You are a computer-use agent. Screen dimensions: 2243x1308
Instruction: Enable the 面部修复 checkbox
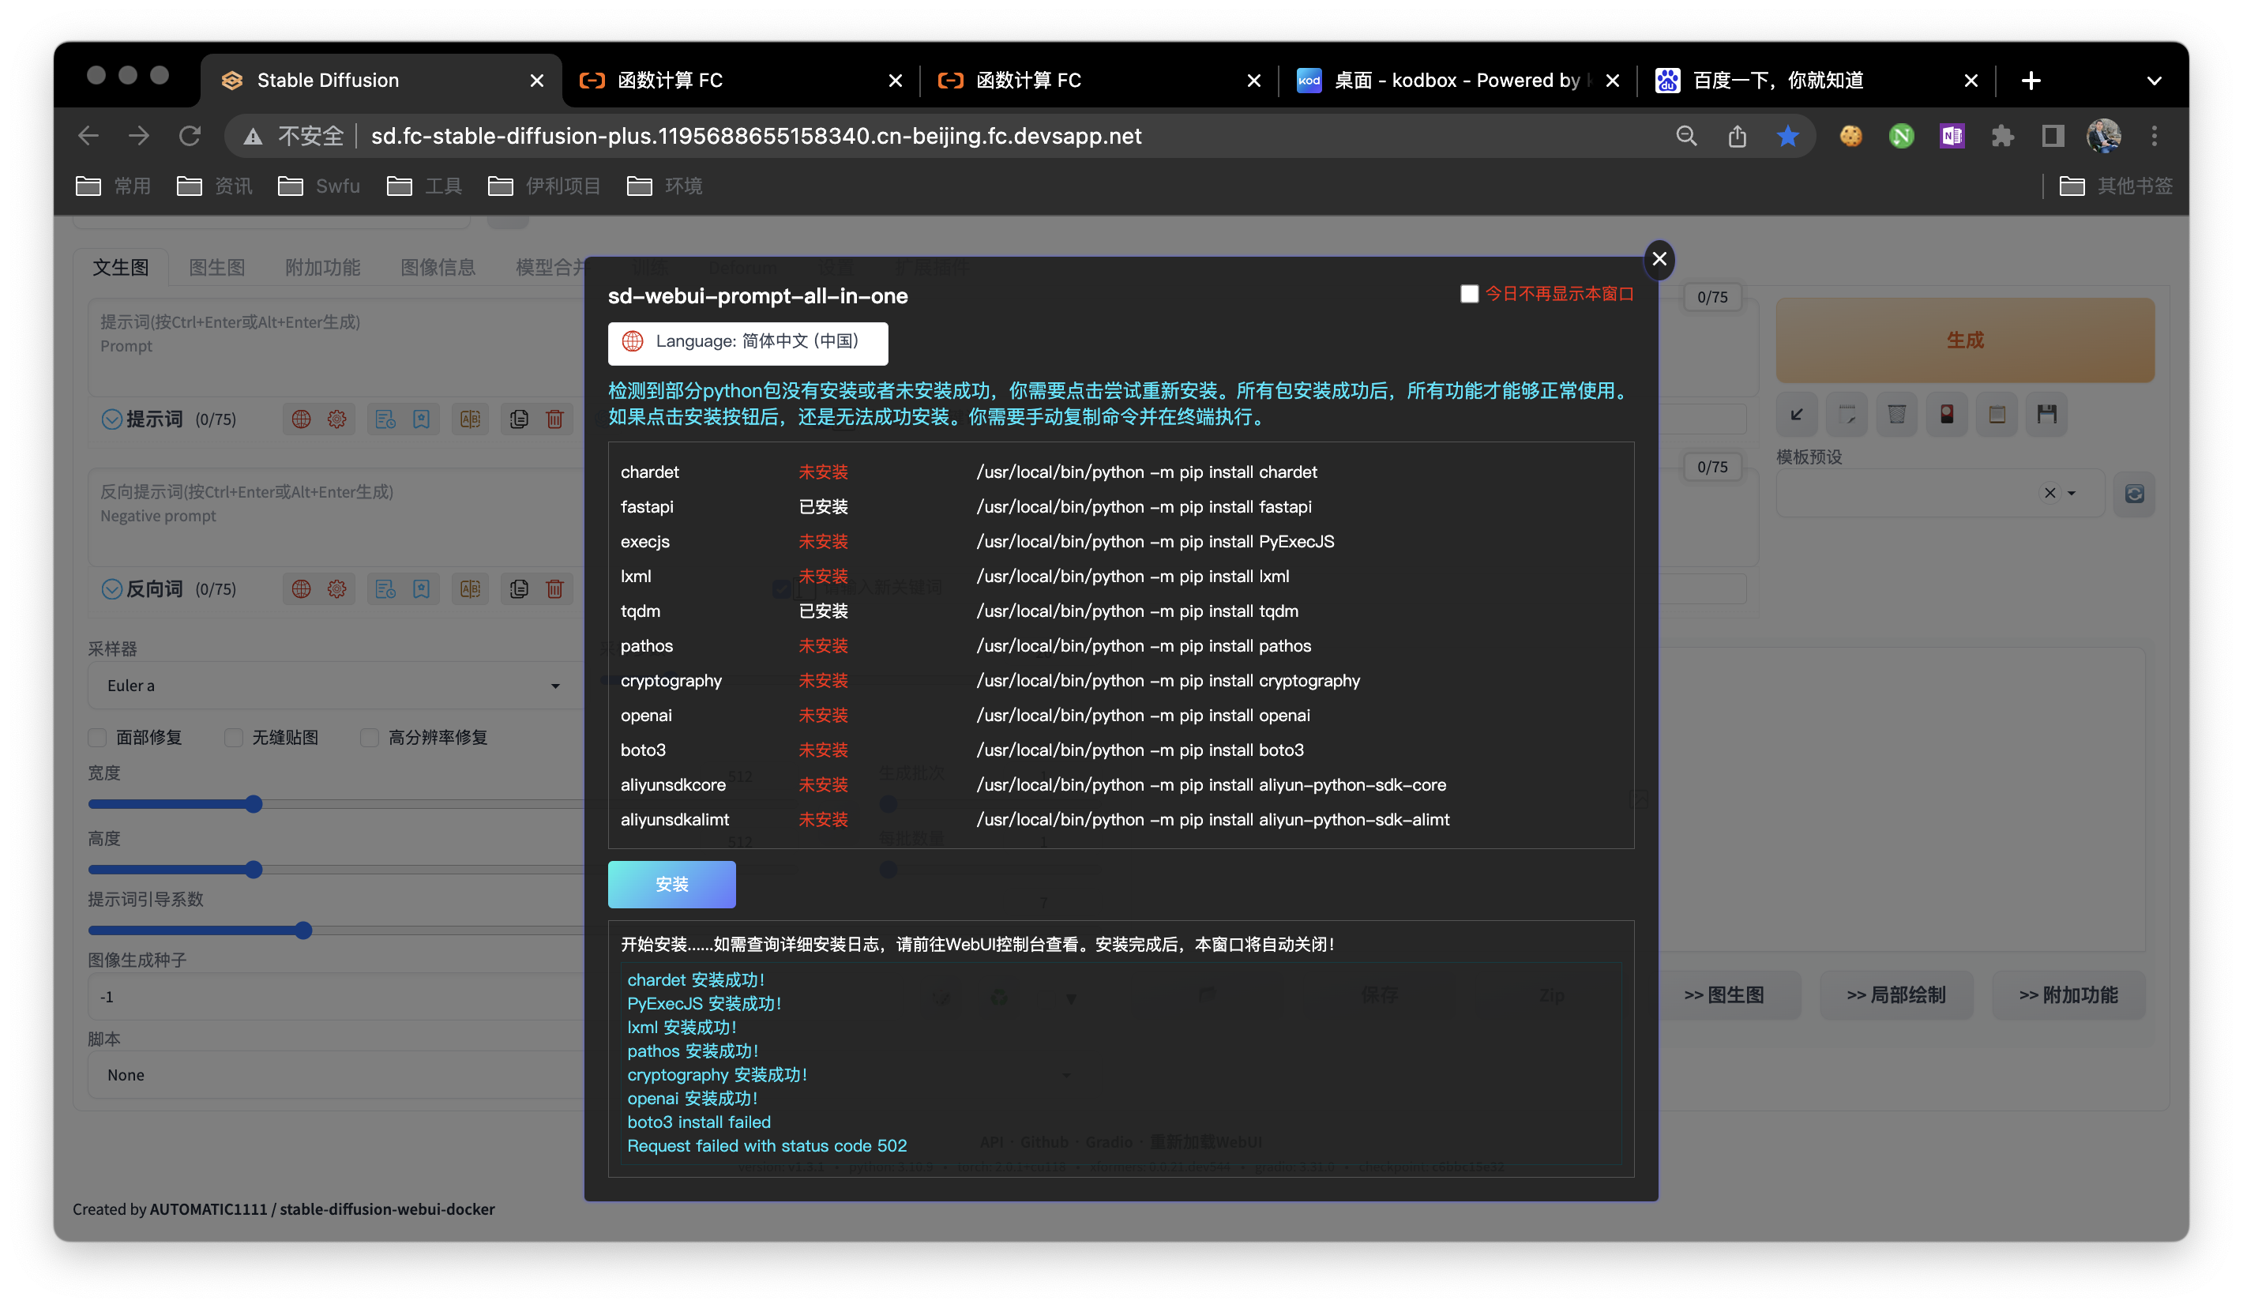(x=98, y=737)
